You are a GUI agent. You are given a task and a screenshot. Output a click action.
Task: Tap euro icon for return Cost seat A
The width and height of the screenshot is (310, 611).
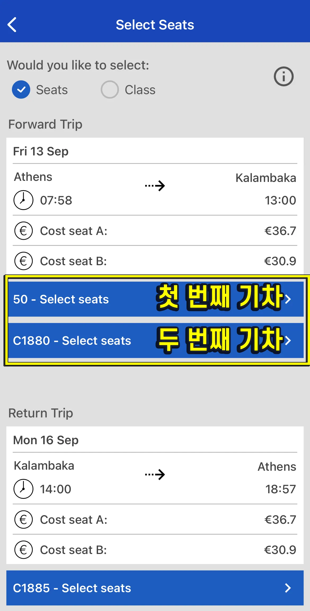[x=23, y=520]
